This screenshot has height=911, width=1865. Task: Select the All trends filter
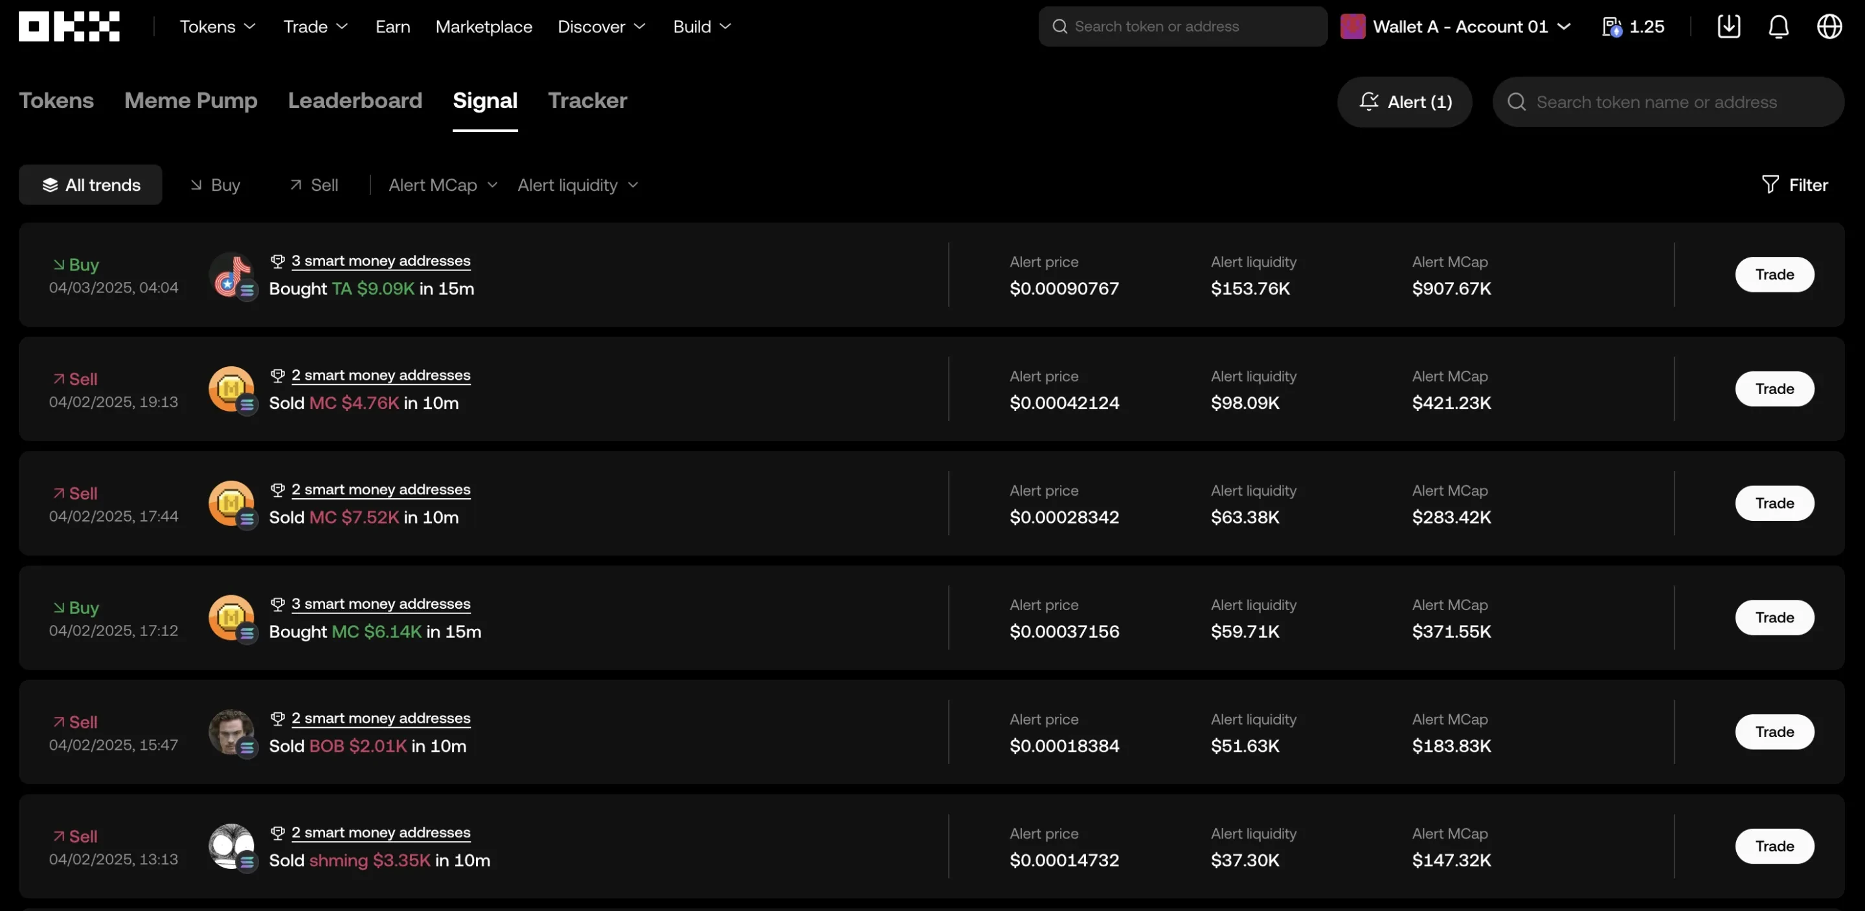(91, 185)
